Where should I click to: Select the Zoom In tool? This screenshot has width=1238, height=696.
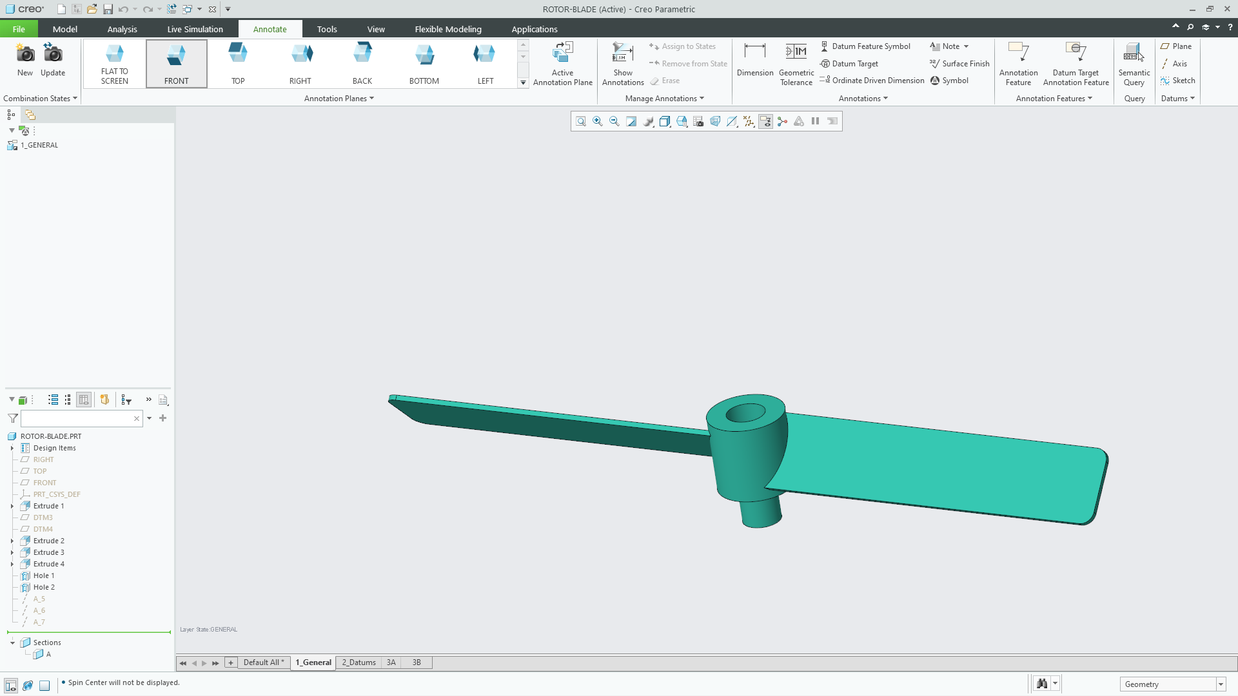597,121
